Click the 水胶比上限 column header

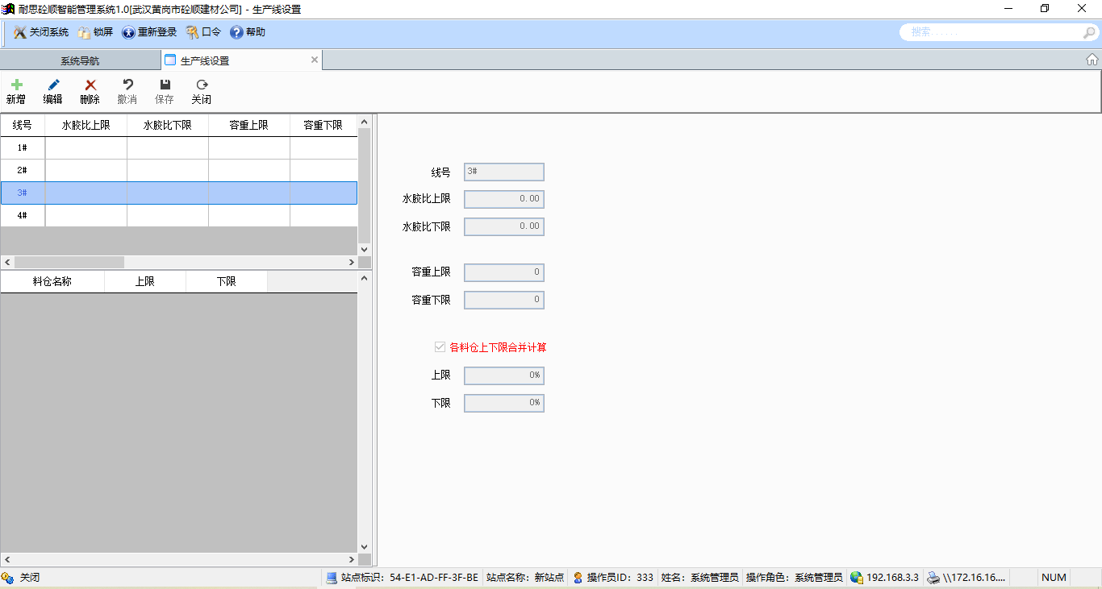click(86, 126)
